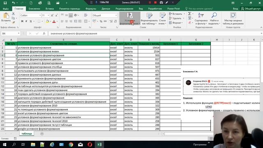
Task: Switch to the Вставка ribbon tab
Action: [x=49, y=9]
